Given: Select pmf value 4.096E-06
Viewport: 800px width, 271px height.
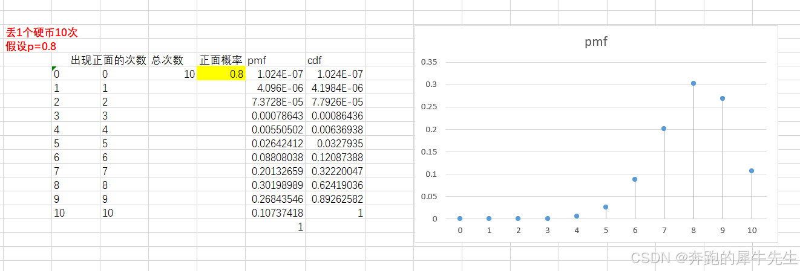Looking at the screenshot, I should tap(275, 88).
